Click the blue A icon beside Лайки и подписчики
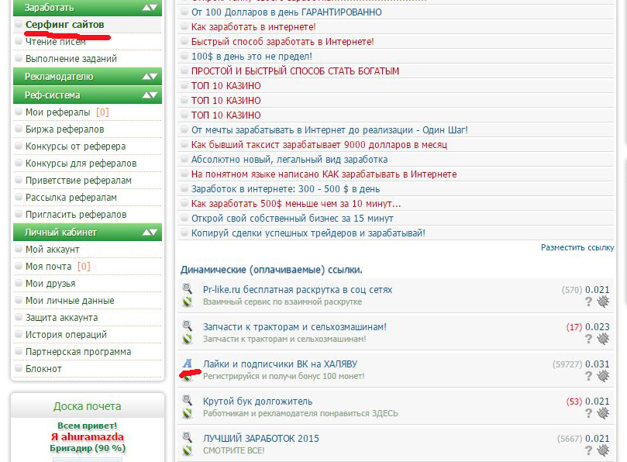627x462 pixels. (187, 364)
